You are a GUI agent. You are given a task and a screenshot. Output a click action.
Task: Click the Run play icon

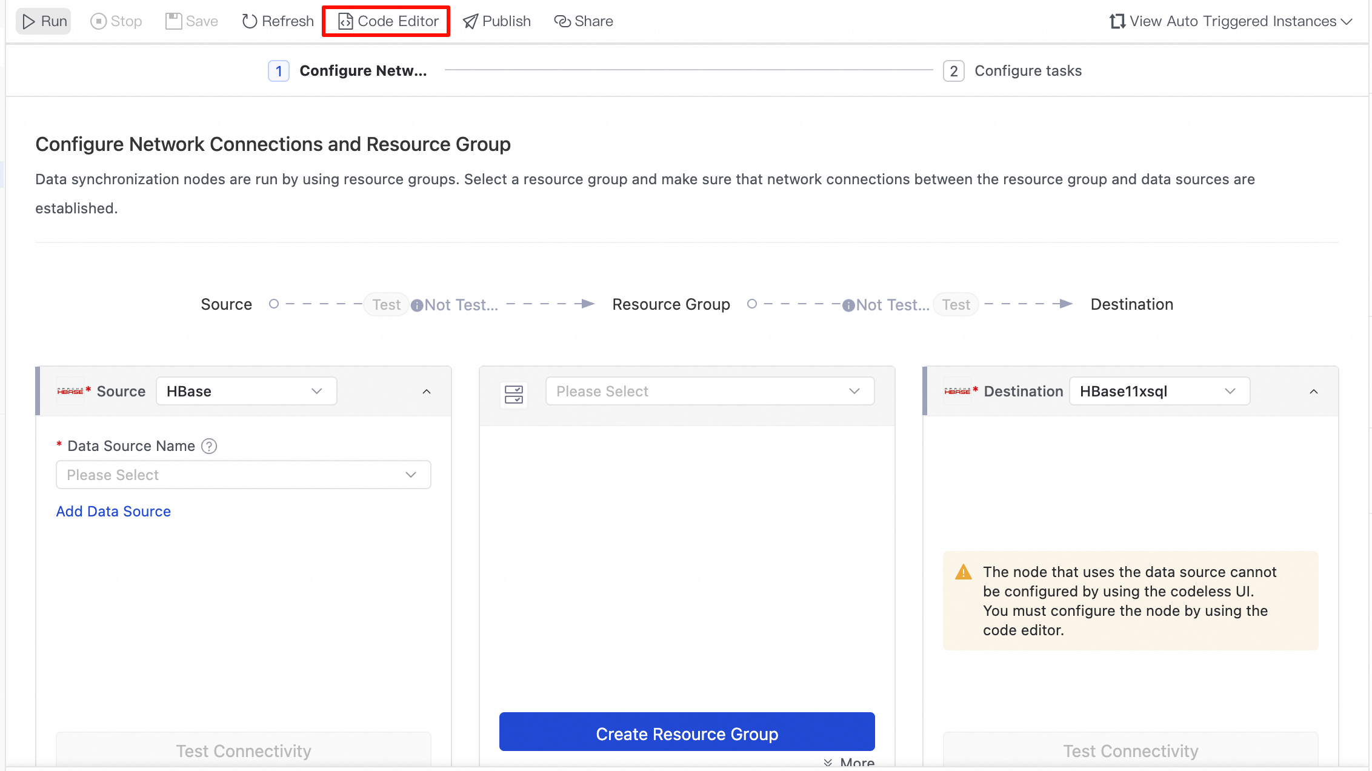tap(28, 21)
